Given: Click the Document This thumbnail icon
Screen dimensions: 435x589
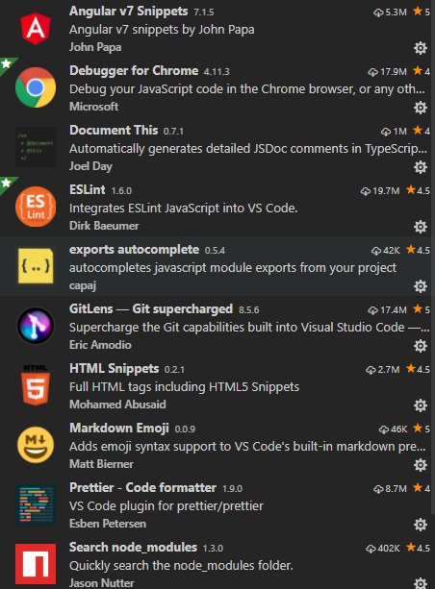Looking at the screenshot, I should pos(36,147).
